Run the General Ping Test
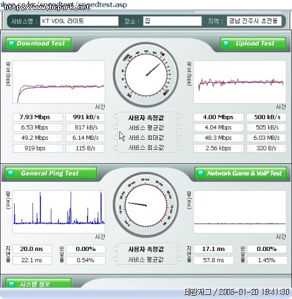Viewport: 292px width, 299px height. [x=51, y=173]
